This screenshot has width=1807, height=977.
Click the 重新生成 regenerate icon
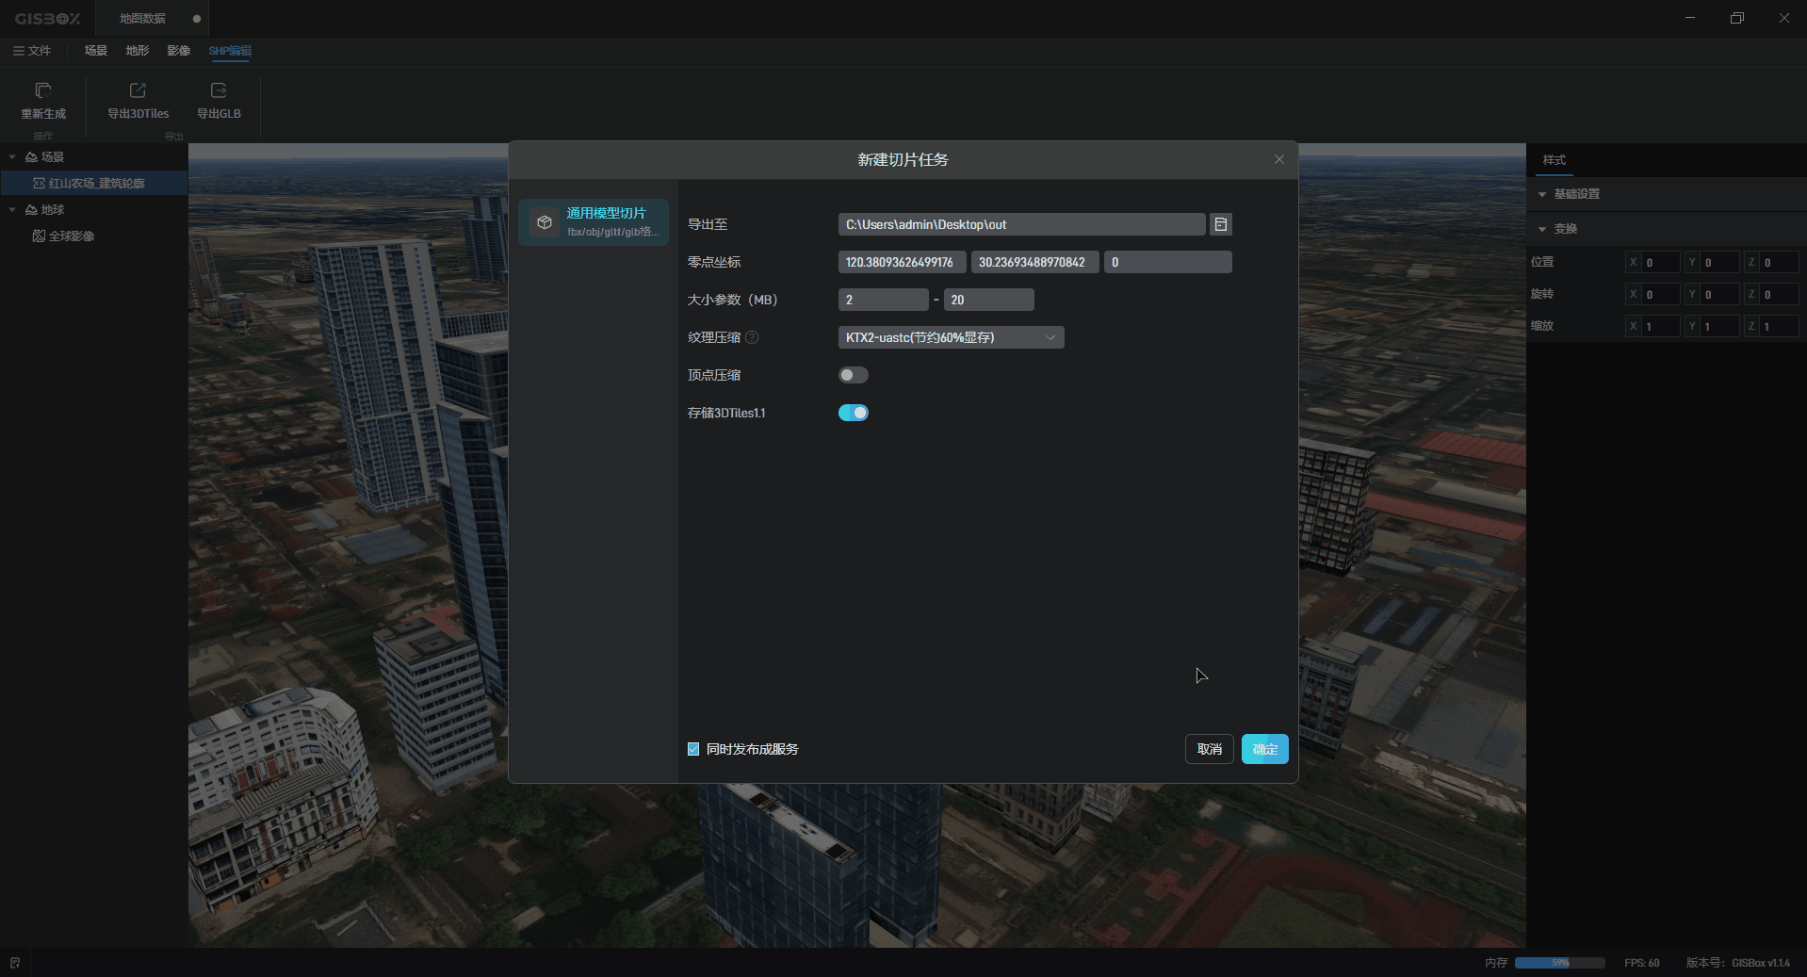tap(43, 90)
